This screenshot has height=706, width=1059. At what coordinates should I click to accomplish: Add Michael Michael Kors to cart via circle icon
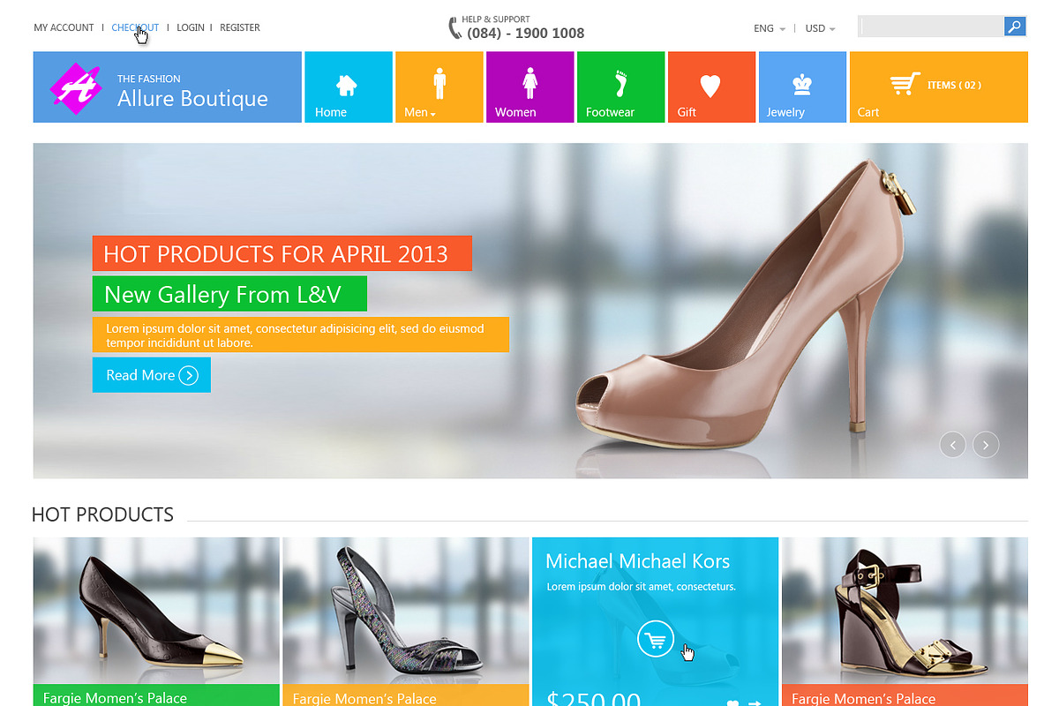tap(655, 640)
